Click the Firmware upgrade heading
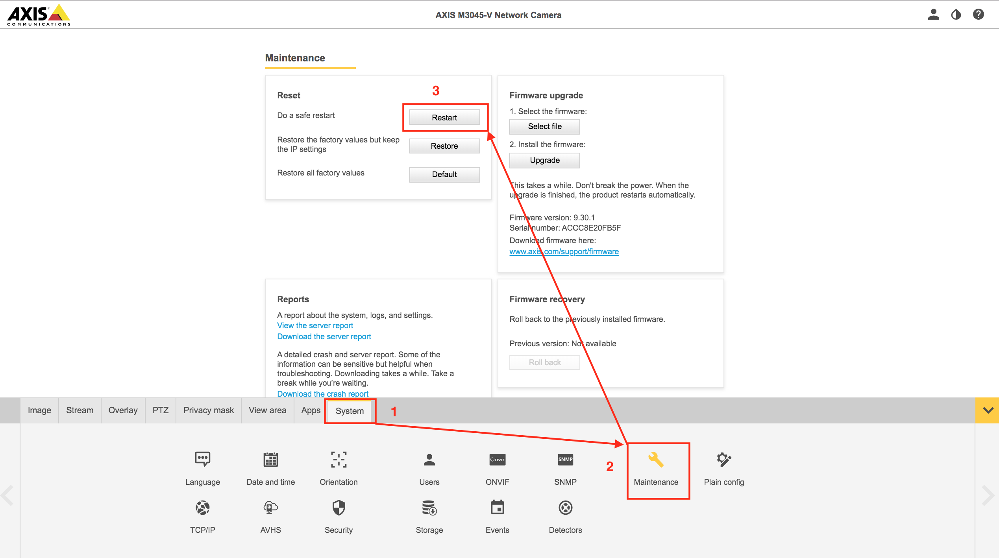 [546, 95]
